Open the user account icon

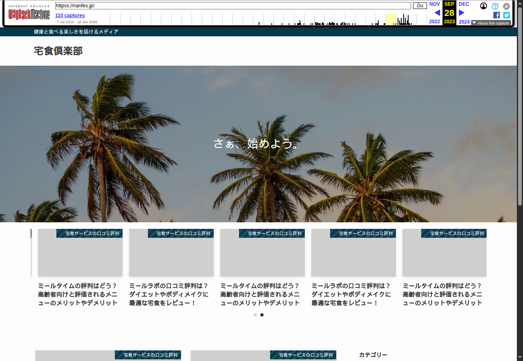click(x=483, y=6)
